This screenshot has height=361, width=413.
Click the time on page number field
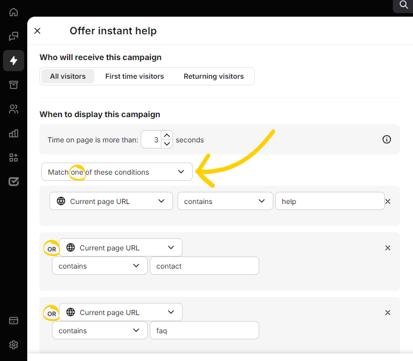[151, 139]
